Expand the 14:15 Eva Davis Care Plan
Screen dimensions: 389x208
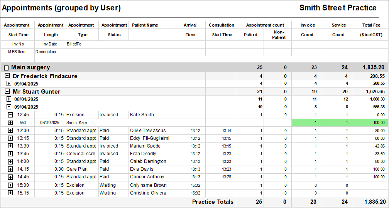(x=10, y=169)
